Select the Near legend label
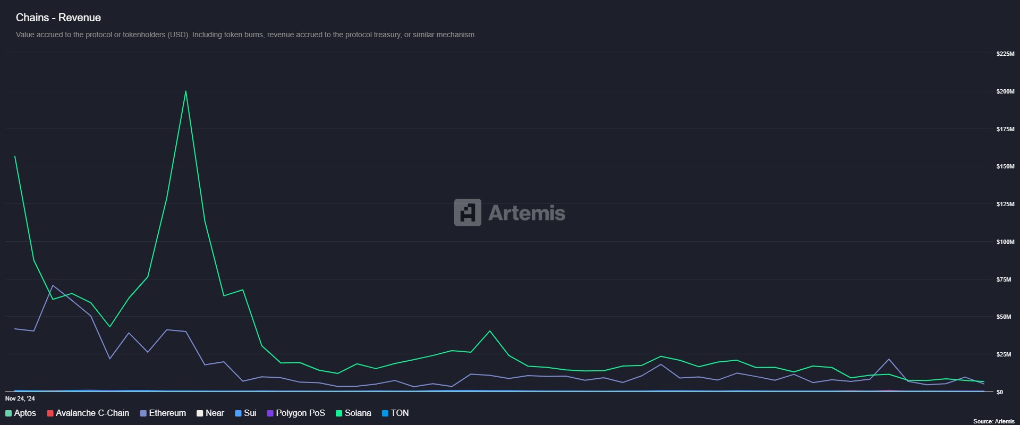1020x425 pixels. [215, 413]
